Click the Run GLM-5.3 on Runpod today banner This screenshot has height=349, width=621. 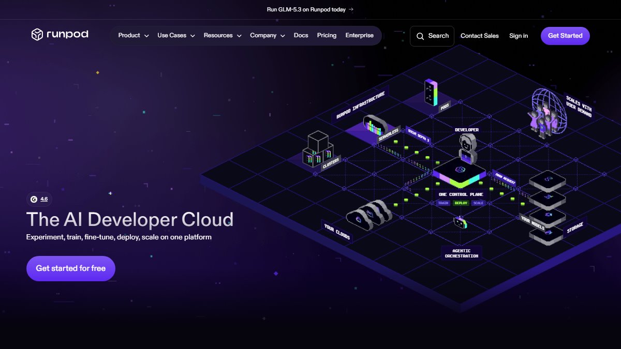point(310,9)
